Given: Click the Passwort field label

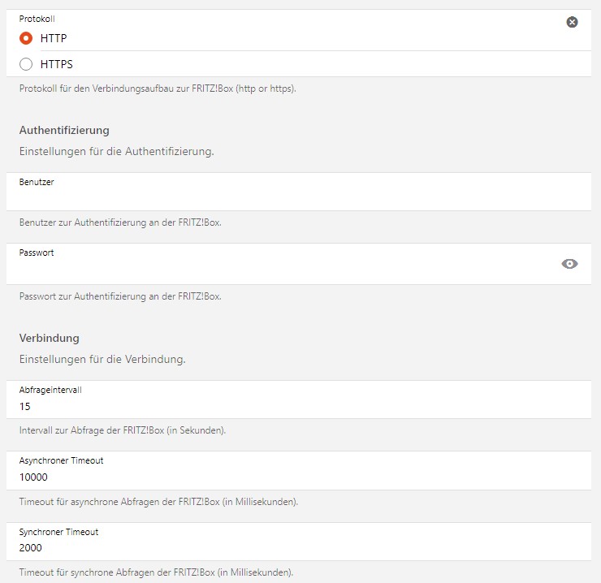Looking at the screenshot, I should (37, 253).
